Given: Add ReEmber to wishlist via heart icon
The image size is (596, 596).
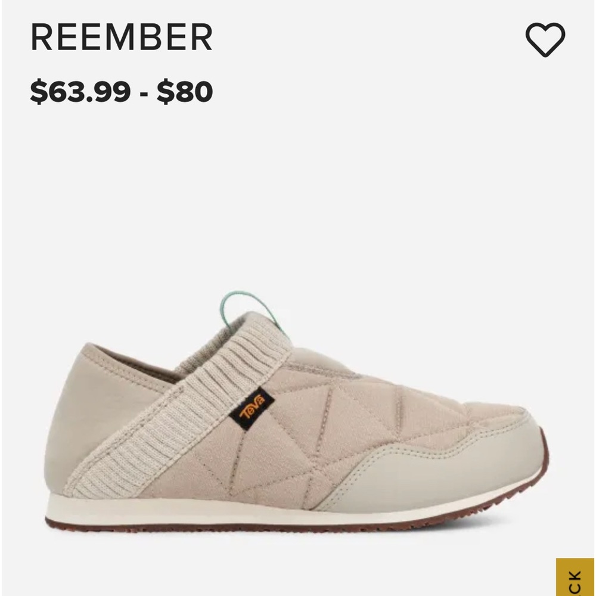Looking at the screenshot, I should pos(545,39).
